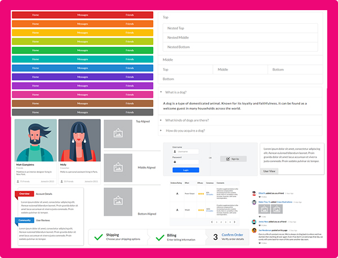Click the user icon in Username field
The width and height of the screenshot is (338, 258).
174,152
